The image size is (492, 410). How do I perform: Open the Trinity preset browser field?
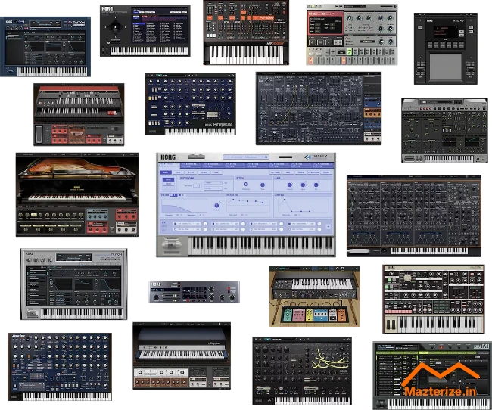246,157
